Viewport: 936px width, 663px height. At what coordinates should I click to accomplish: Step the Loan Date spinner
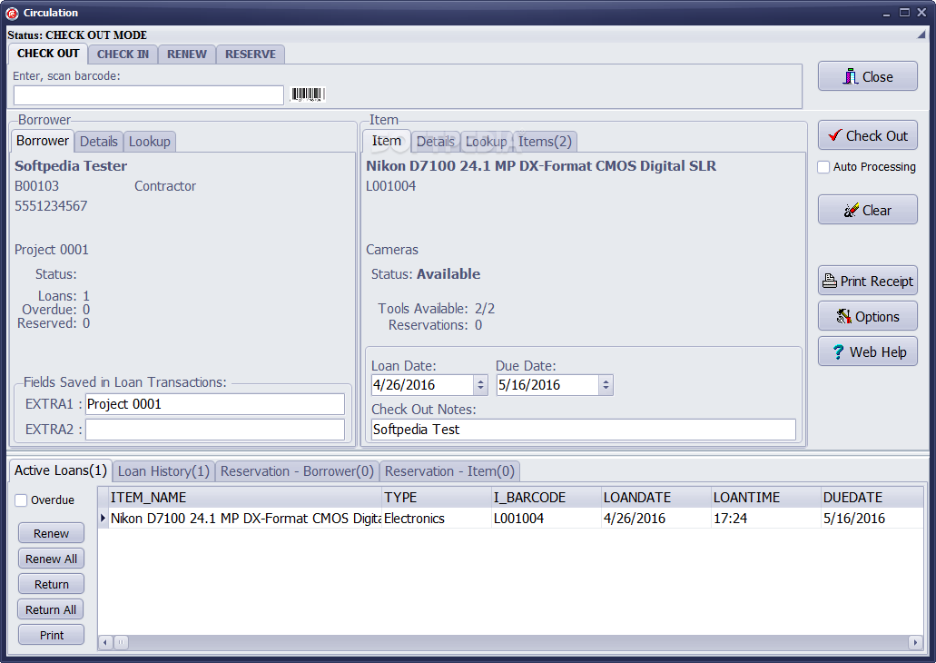(480, 385)
